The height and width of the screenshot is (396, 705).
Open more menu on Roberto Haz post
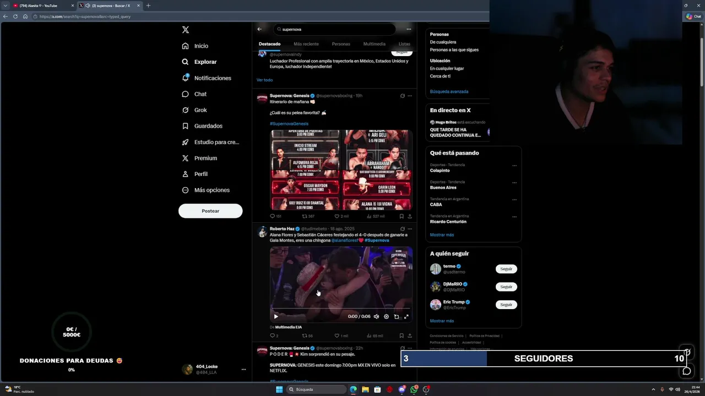[409, 229]
